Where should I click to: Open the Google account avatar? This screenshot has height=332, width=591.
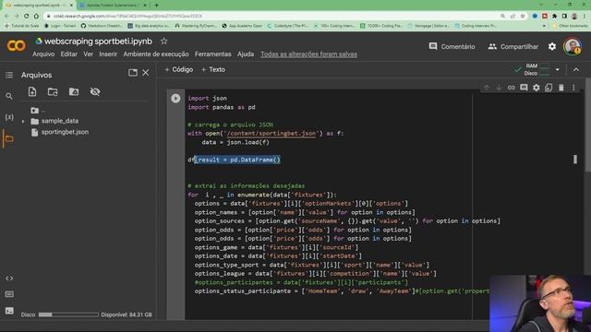click(572, 46)
